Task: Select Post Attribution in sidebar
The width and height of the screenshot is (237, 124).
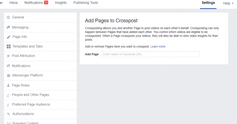Action: pyautogui.click(x=40, y=56)
